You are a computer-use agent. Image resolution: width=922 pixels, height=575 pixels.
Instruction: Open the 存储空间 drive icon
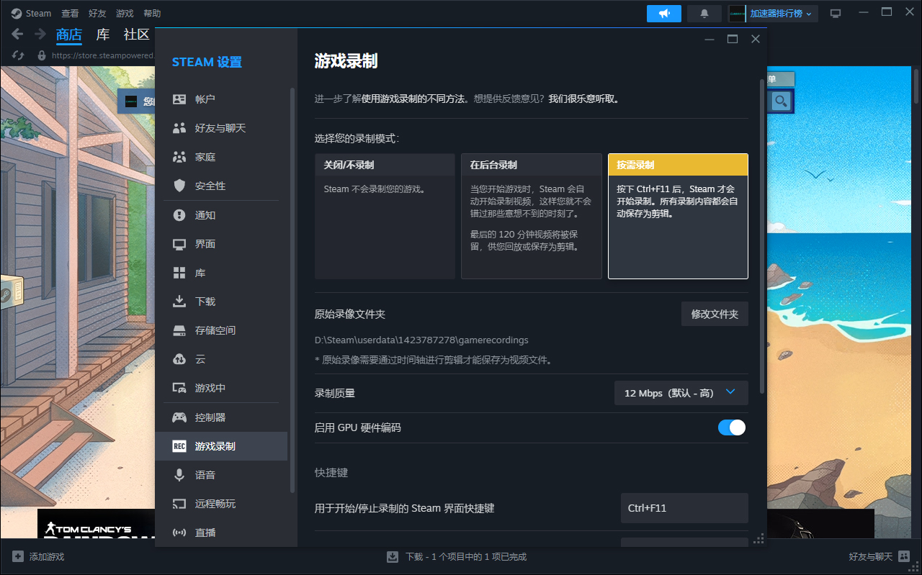point(179,330)
